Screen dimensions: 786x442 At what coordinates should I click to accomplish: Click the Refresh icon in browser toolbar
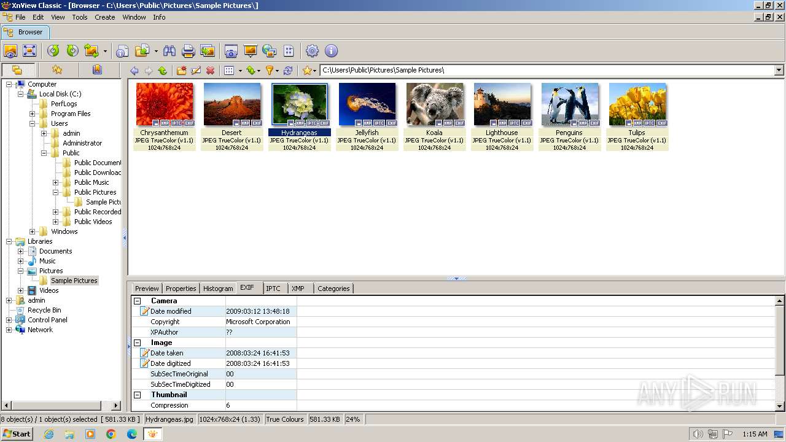point(288,71)
